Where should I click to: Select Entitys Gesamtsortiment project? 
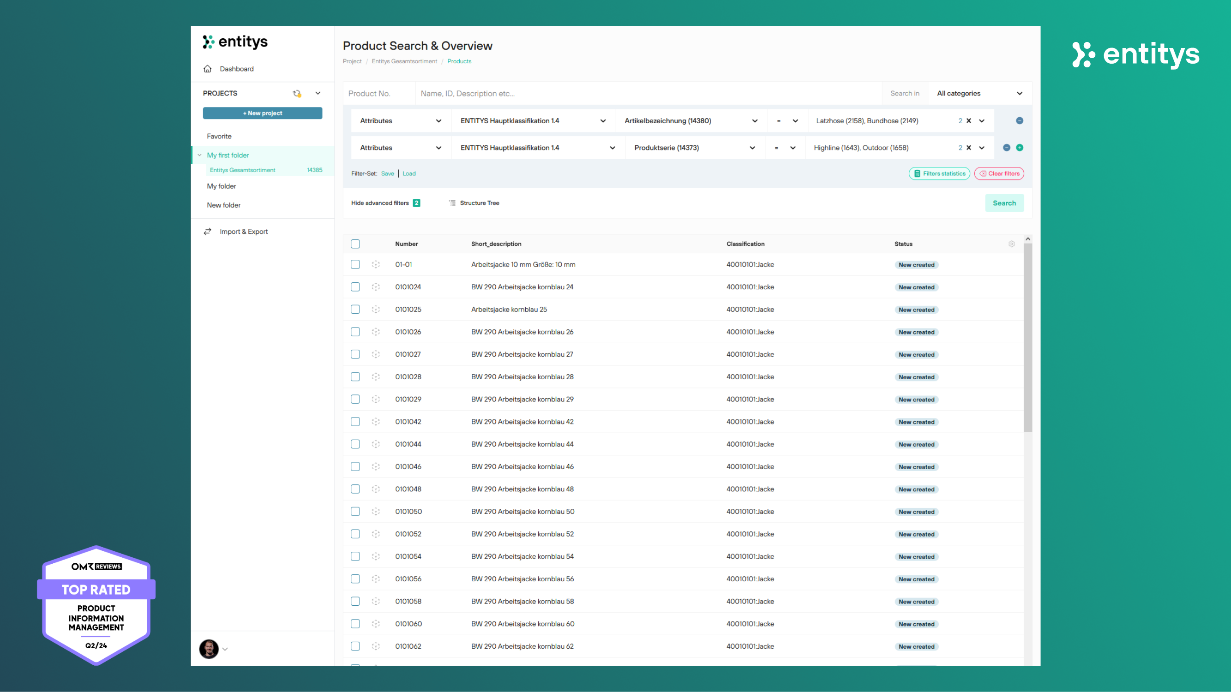click(x=243, y=170)
